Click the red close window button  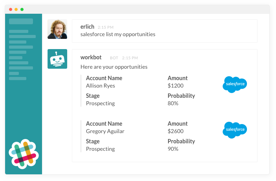point(11,9)
